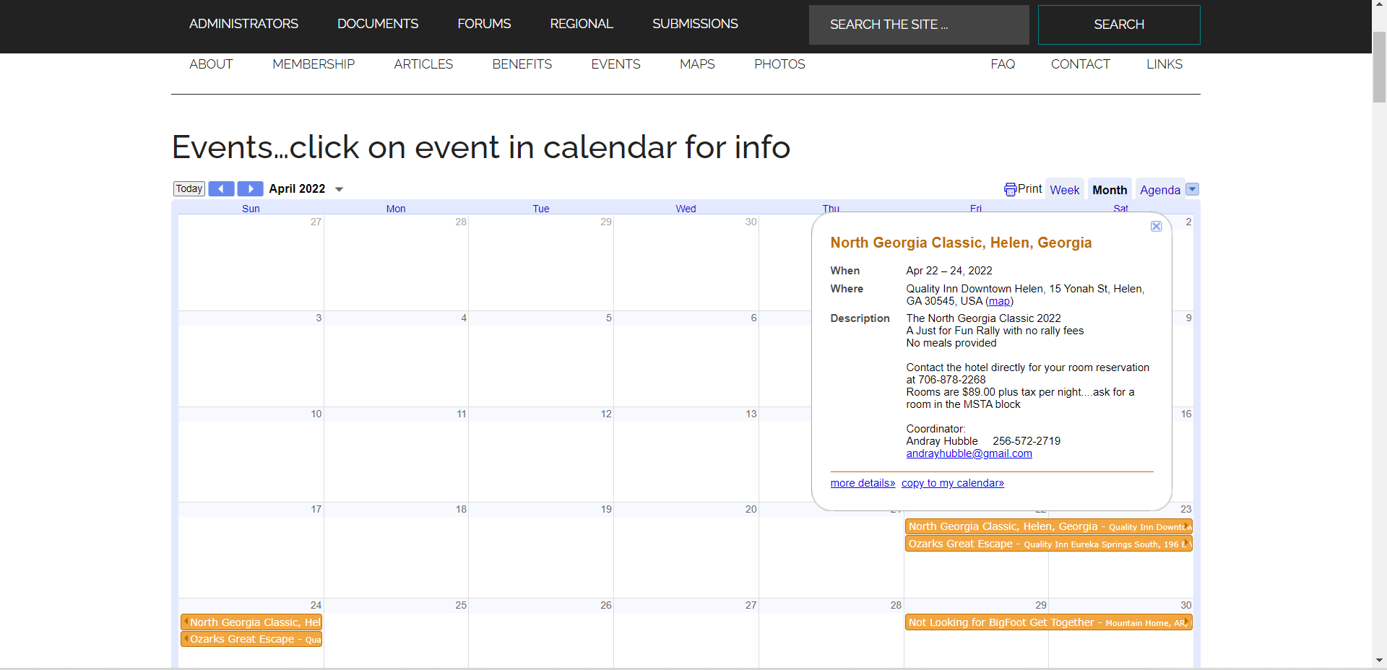Click the Search the Site input field
1387x670 pixels.
tap(918, 25)
